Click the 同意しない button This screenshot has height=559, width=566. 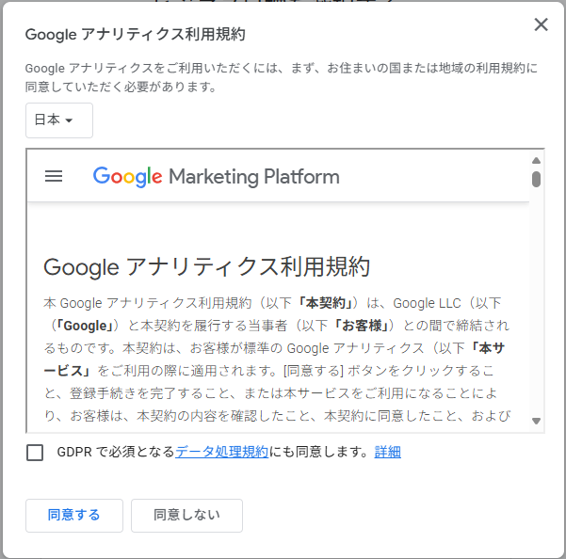186,516
